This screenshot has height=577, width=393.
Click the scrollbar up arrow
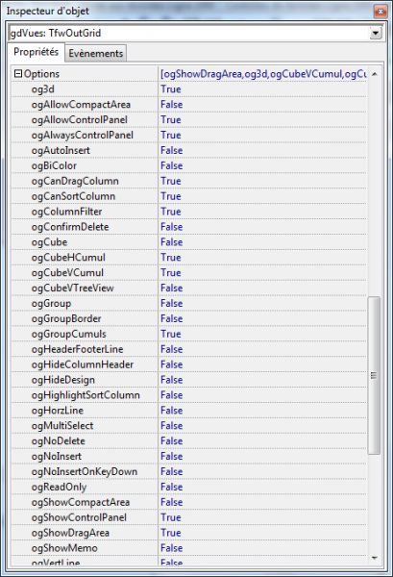[x=374, y=74]
